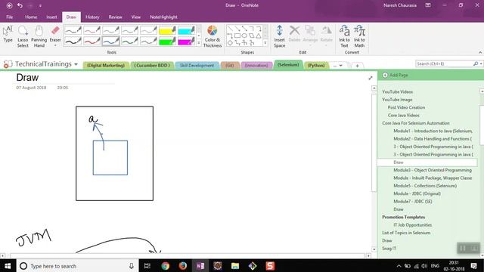This screenshot has height=272, width=484.
Task: Click Windows Start button
Action: pos(8,266)
